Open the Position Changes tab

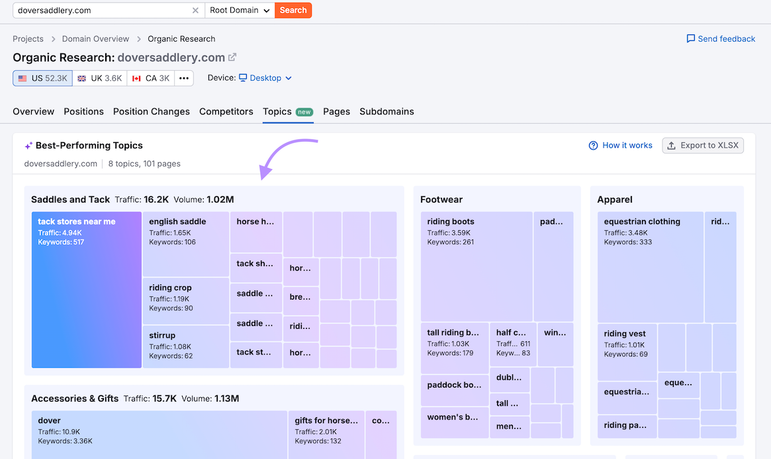click(151, 112)
